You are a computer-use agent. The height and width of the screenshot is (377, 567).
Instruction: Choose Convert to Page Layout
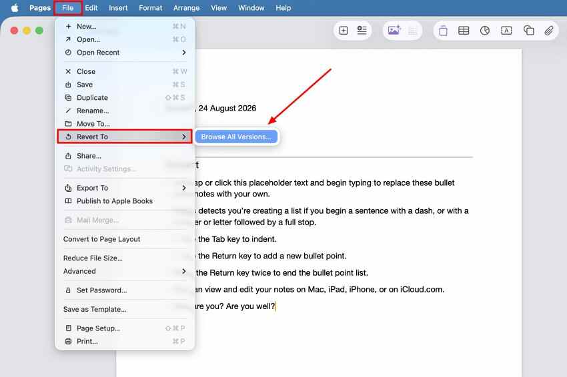(125, 239)
